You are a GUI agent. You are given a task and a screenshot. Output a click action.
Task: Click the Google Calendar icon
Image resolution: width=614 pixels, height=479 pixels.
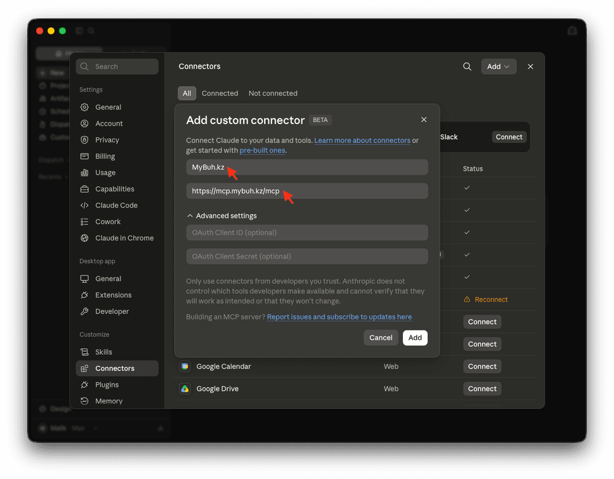pyautogui.click(x=185, y=366)
